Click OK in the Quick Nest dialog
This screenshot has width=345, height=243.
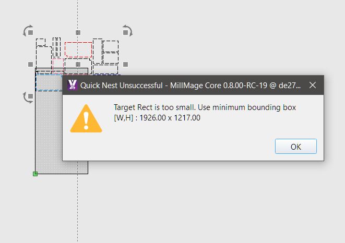(x=296, y=147)
